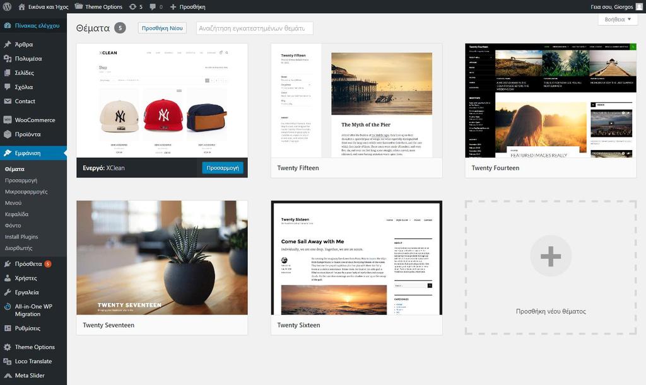
Task: Click the theme count badge 5
Action: (x=120, y=28)
